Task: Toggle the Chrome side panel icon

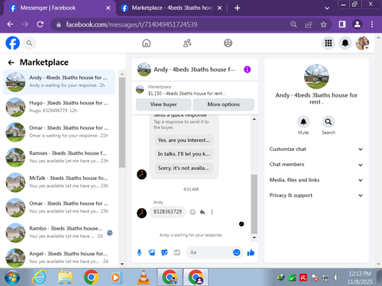Action: (342, 24)
